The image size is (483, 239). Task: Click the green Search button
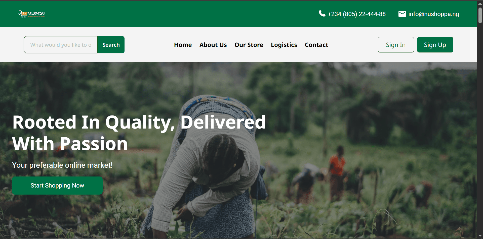(111, 45)
